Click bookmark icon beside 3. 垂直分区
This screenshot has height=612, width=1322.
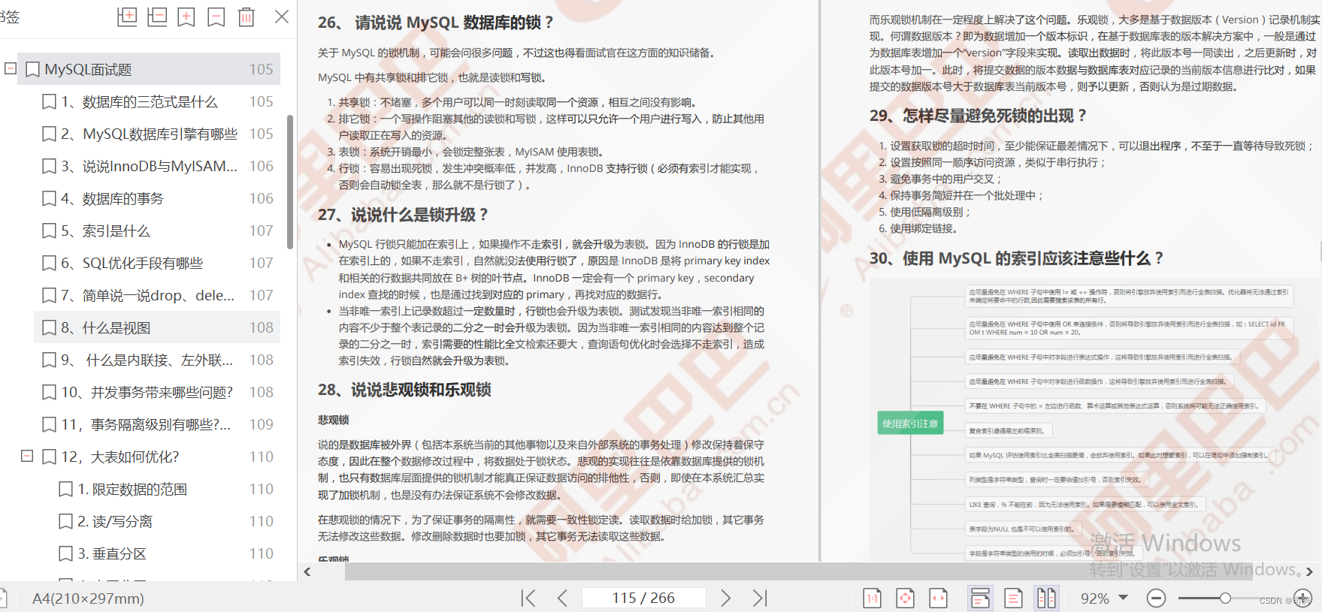click(65, 554)
